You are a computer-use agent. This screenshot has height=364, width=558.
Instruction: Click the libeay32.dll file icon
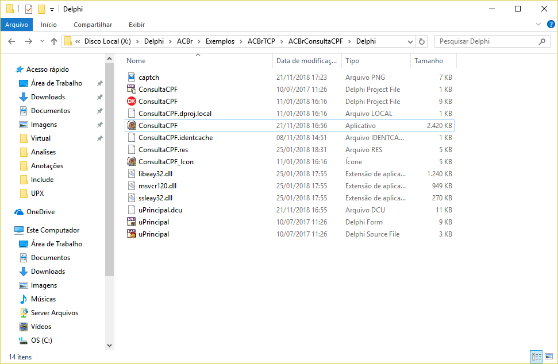(x=132, y=174)
